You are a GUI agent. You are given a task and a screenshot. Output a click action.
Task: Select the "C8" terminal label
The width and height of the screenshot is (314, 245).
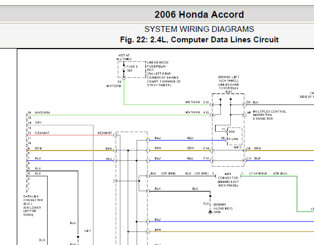click(x=248, y=148)
